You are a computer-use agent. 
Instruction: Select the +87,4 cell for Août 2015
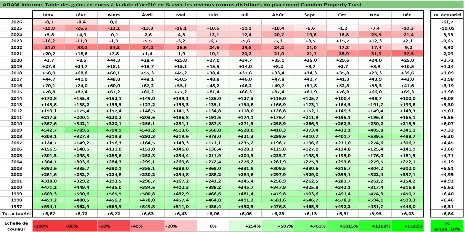click(278, 92)
